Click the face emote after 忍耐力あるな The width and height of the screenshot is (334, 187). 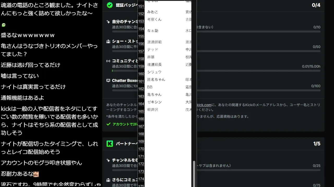point(36,174)
